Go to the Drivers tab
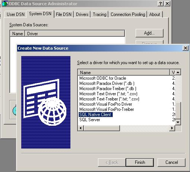Screen dimensions: 190x172 (82, 14)
